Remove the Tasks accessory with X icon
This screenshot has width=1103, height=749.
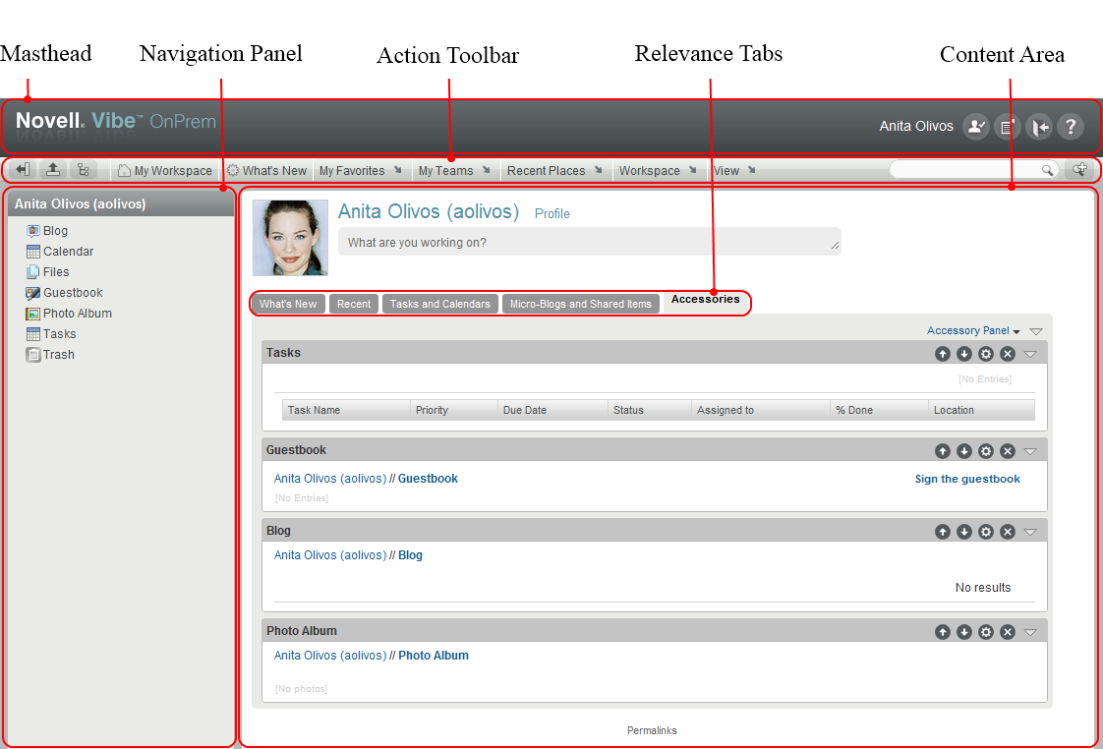[x=1008, y=354]
